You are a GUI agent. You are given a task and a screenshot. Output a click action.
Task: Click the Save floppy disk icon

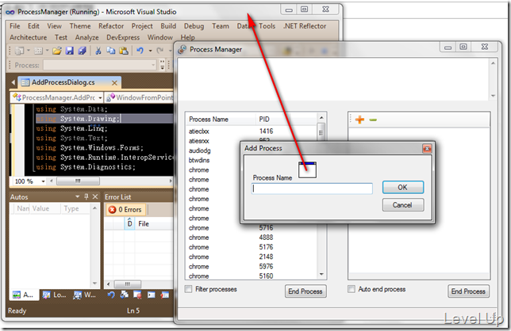point(69,51)
